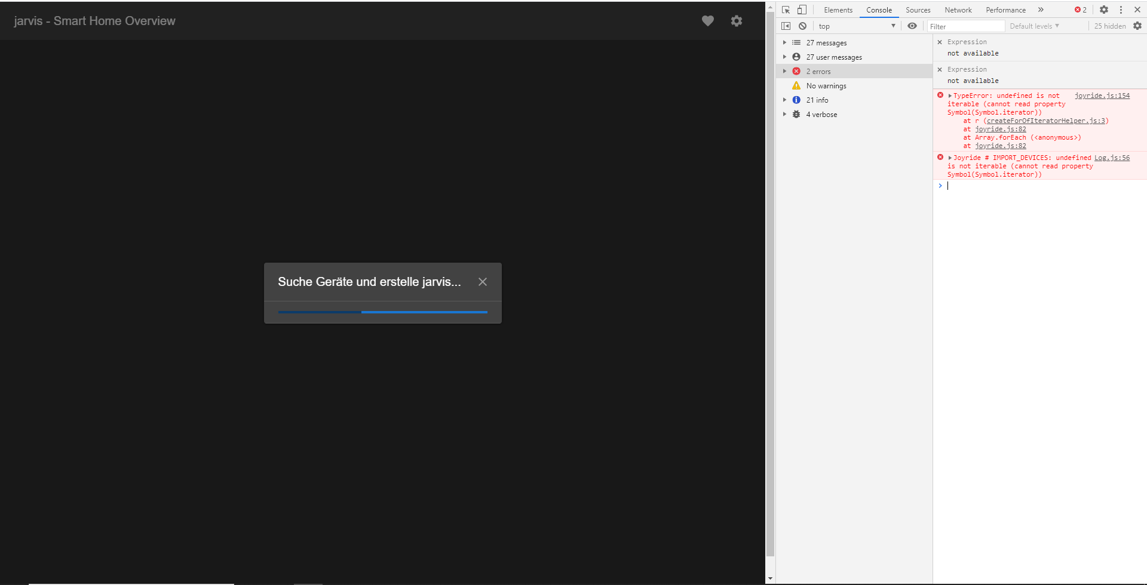Expand the TypeError message triangle
The width and height of the screenshot is (1147, 585).
click(x=950, y=96)
